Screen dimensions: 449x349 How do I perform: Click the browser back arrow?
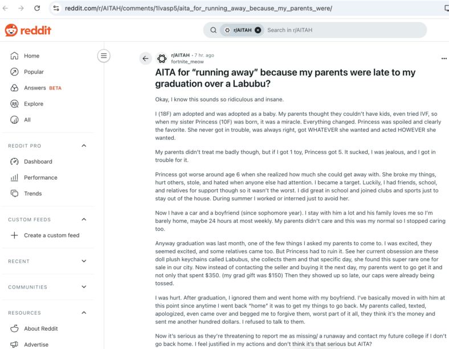[5, 9]
